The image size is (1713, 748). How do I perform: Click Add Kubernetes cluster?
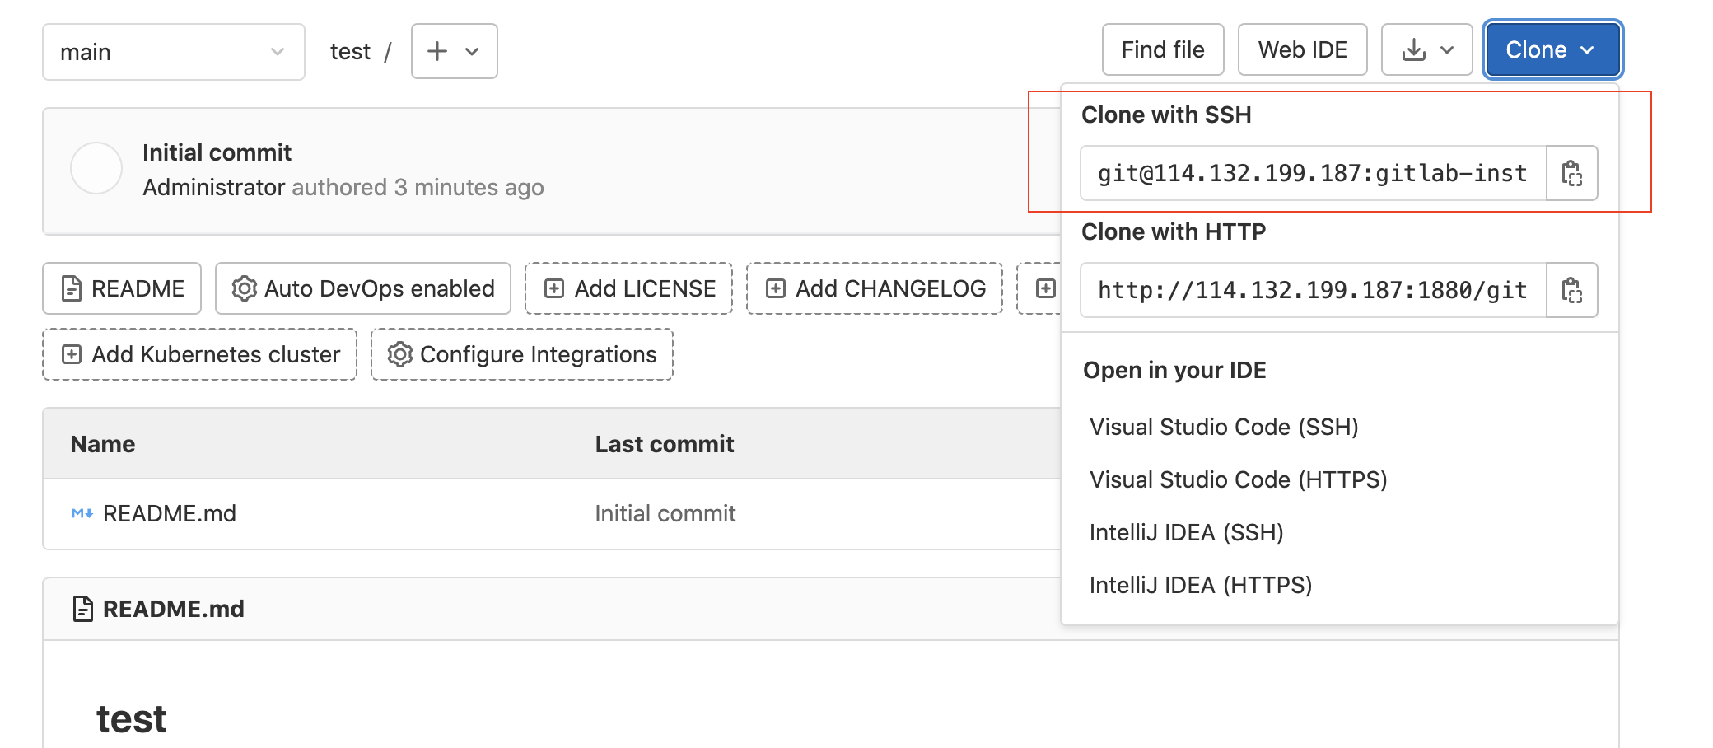(x=200, y=354)
